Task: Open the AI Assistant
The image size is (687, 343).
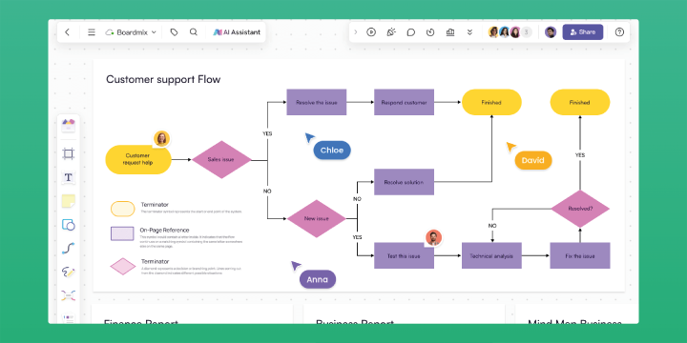Action: point(237,32)
